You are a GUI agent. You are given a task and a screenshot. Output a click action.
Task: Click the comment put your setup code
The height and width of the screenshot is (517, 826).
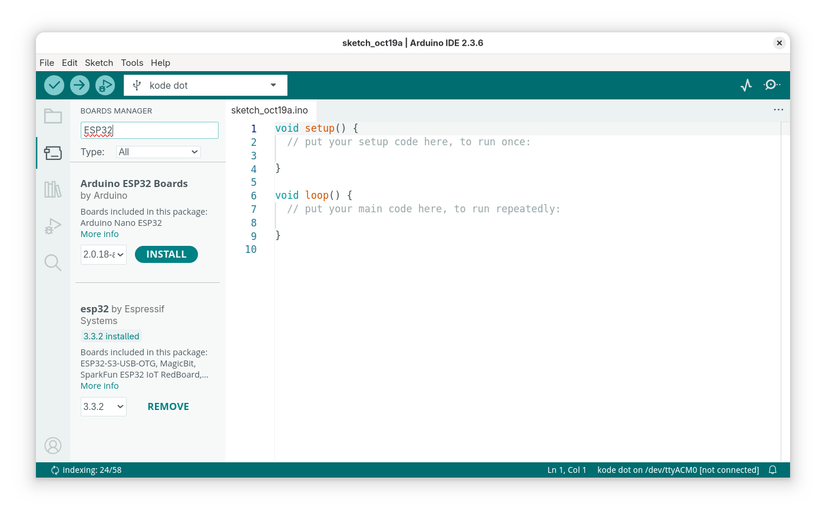tap(409, 142)
